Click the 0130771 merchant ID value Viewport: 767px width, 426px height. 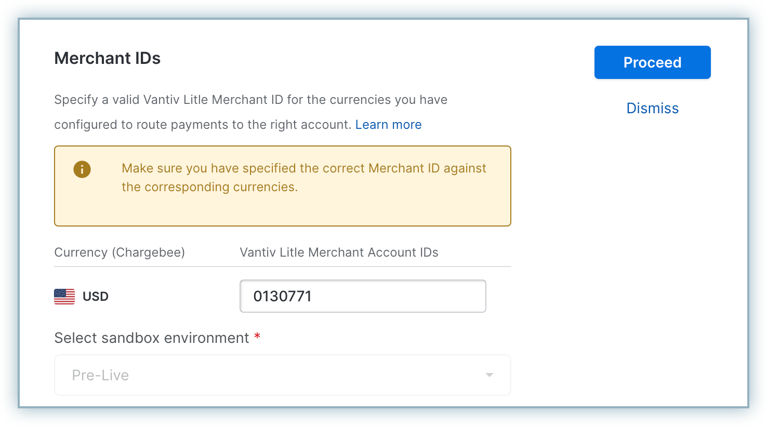pyautogui.click(x=282, y=296)
